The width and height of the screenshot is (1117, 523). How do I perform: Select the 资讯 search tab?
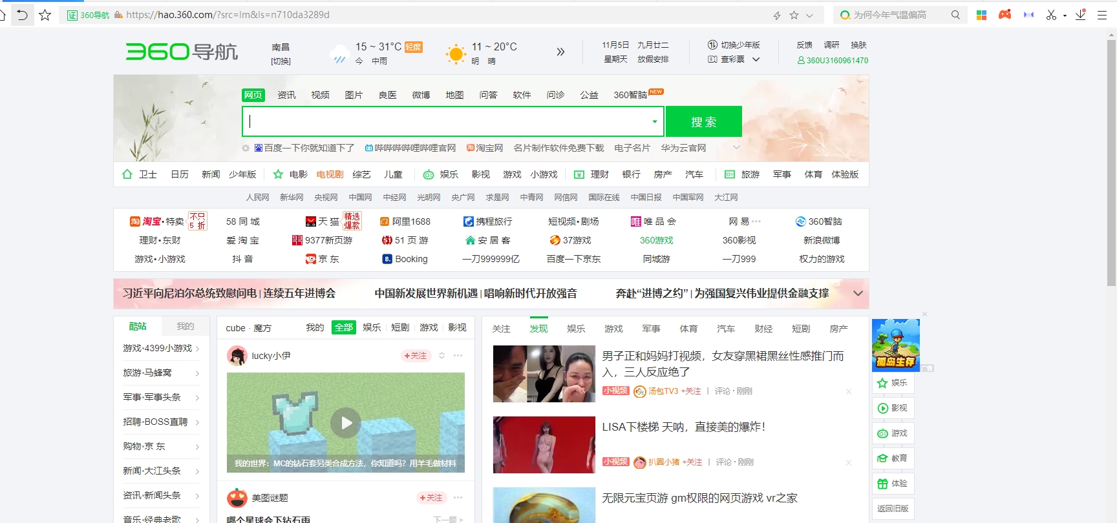286,95
